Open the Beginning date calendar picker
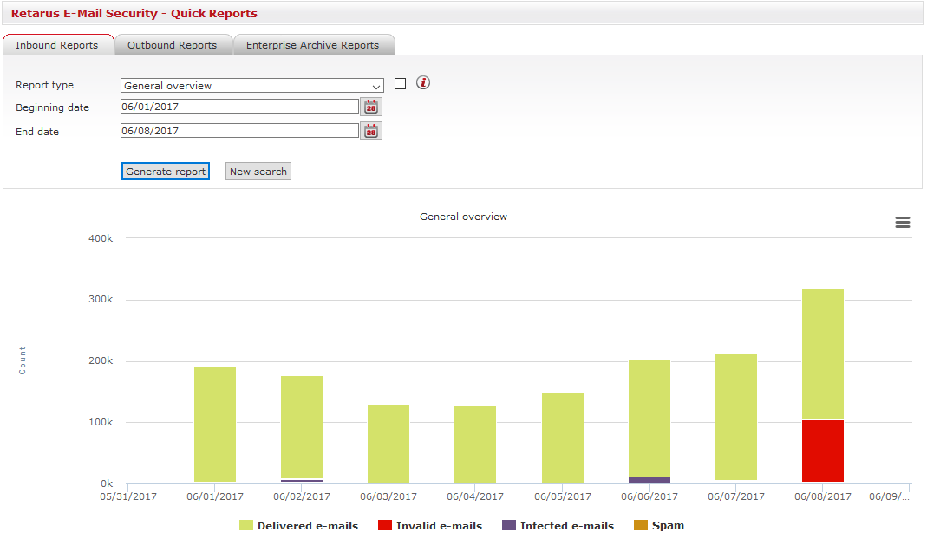Viewport: 927px width, 545px height. [x=371, y=107]
